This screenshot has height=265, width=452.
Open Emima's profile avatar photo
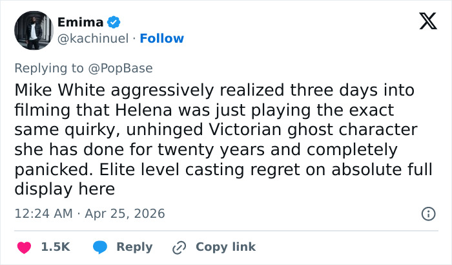click(x=33, y=30)
